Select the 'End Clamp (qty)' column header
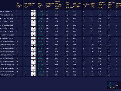Screen dimensions: 121x91 (86, 5)
